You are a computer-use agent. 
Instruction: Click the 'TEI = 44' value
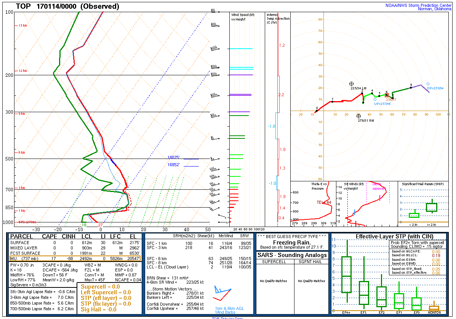pyautogui.click(x=324, y=202)
